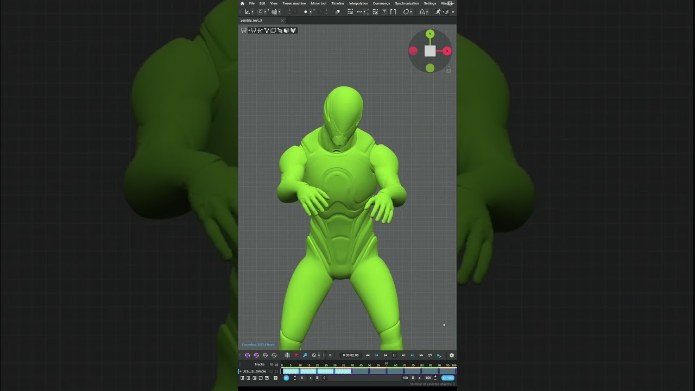This screenshot has width=695, height=391.
Task: Select the spiral target toolbar icon
Action: [x=274, y=12]
